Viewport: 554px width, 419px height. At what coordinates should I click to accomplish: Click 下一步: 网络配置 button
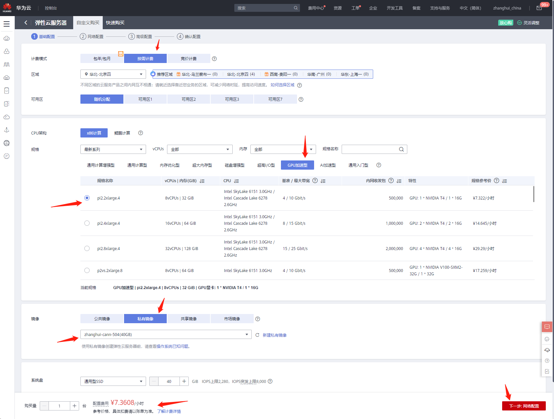point(524,406)
